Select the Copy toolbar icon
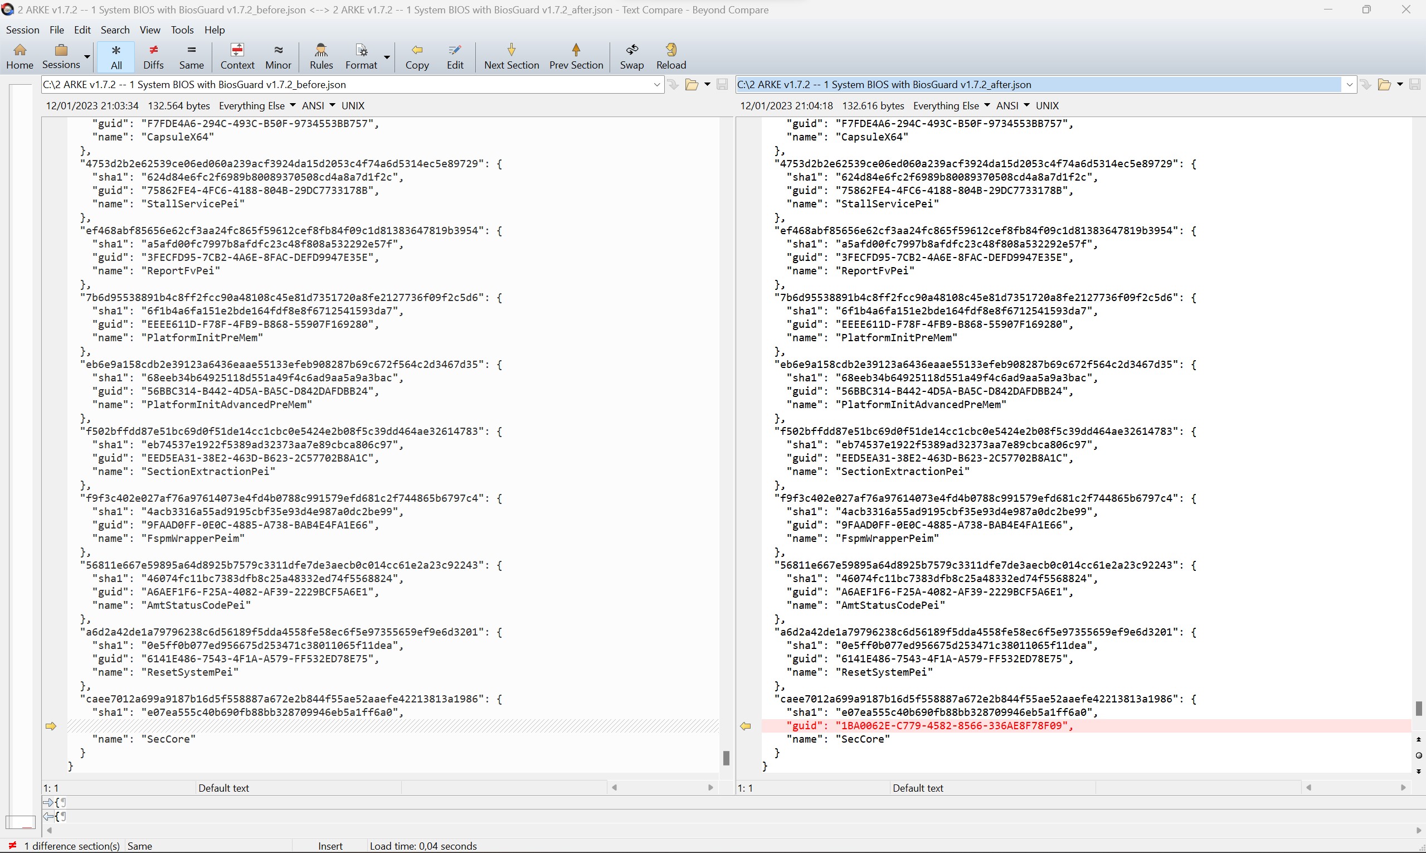Viewport: 1426px width, 853px height. pos(417,55)
